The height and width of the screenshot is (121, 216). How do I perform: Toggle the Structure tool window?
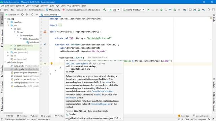[x=2, y=71]
